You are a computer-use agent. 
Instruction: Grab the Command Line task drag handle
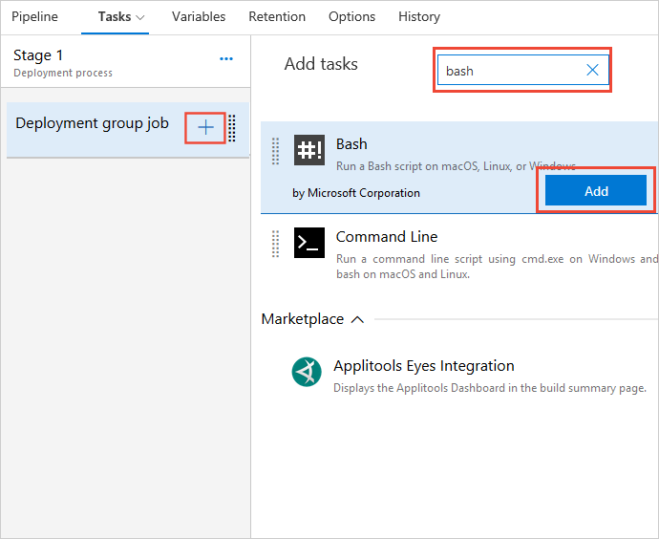pos(276,243)
